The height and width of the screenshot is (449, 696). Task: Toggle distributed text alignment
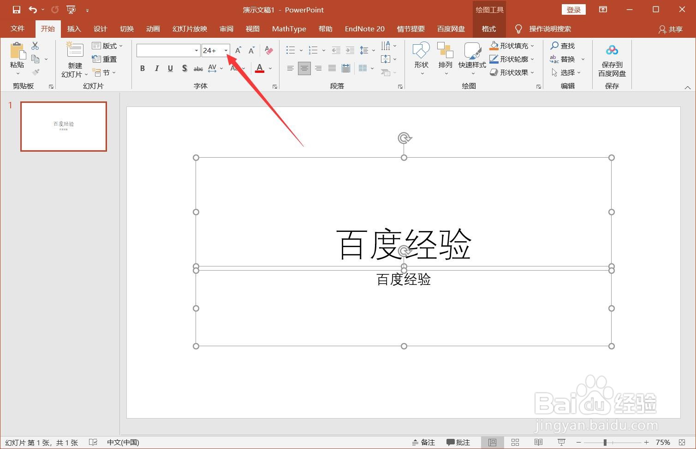(345, 68)
